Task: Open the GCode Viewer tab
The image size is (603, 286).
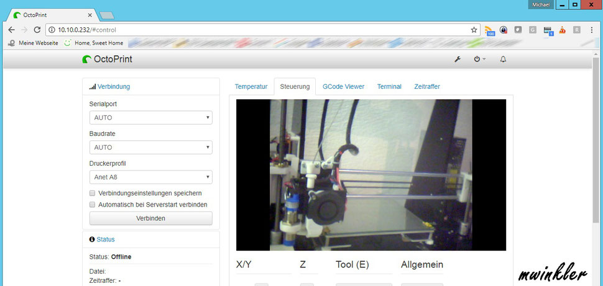Action: click(343, 86)
